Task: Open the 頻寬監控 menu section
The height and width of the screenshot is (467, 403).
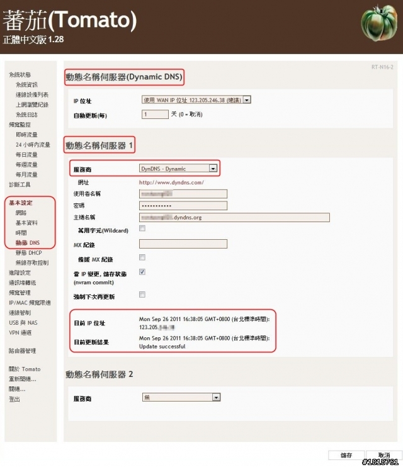Action: (x=20, y=125)
